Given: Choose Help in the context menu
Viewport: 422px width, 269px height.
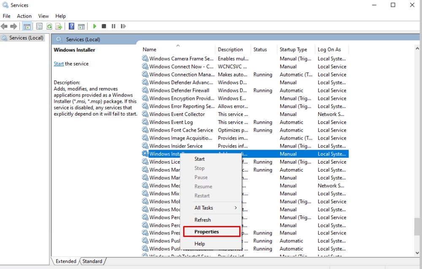Looking at the screenshot, I should (211, 243).
